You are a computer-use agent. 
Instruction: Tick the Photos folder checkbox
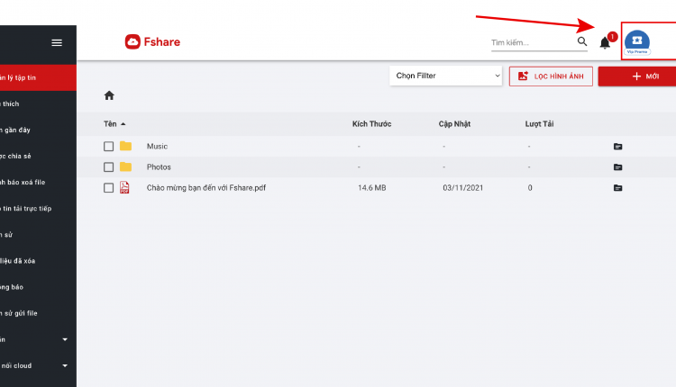point(109,167)
